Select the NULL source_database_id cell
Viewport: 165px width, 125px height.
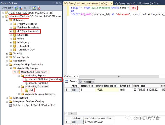pyautogui.click(x=107, y=90)
